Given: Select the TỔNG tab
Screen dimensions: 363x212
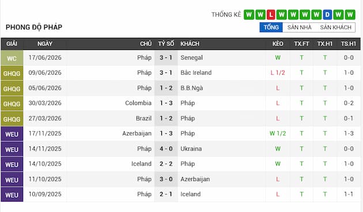Looking at the screenshot, I should 271,27.
